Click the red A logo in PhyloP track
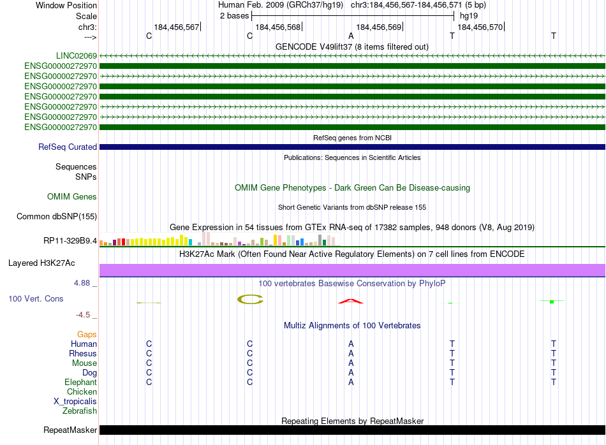 pos(351,302)
